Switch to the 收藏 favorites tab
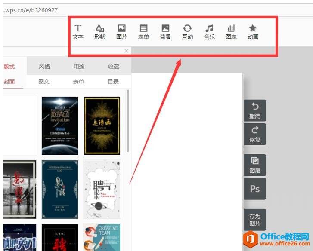This screenshot has width=313, height=251. (114, 67)
